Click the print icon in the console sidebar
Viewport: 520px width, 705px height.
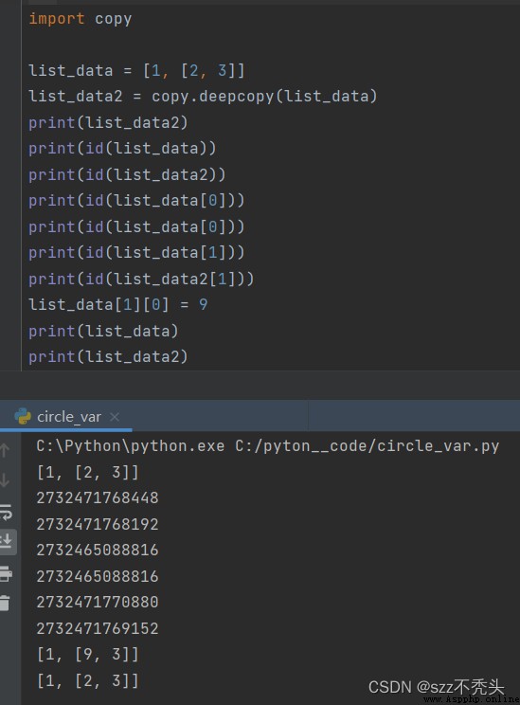6,573
